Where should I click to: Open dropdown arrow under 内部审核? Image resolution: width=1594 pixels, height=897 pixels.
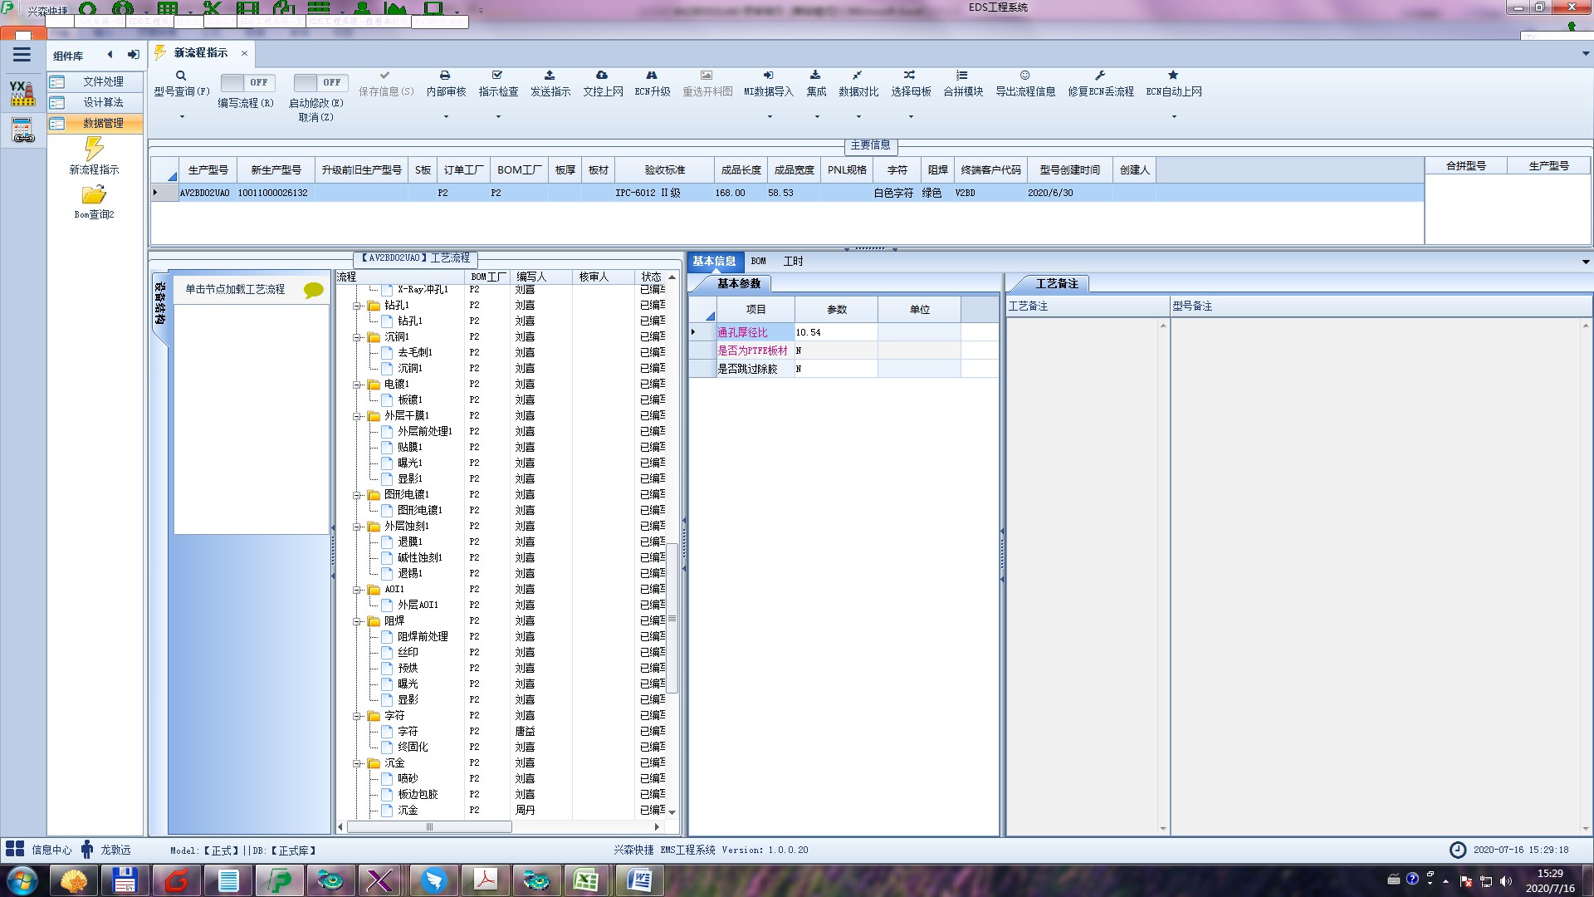pyautogui.click(x=446, y=117)
